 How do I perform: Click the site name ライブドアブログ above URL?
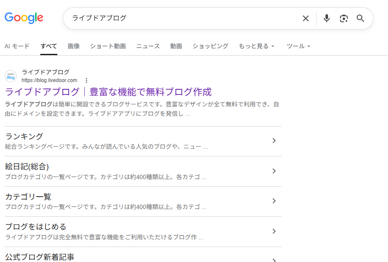(45, 72)
